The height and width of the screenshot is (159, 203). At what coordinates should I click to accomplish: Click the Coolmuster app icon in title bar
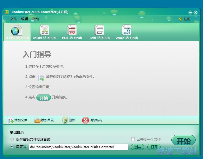(x=7, y=12)
